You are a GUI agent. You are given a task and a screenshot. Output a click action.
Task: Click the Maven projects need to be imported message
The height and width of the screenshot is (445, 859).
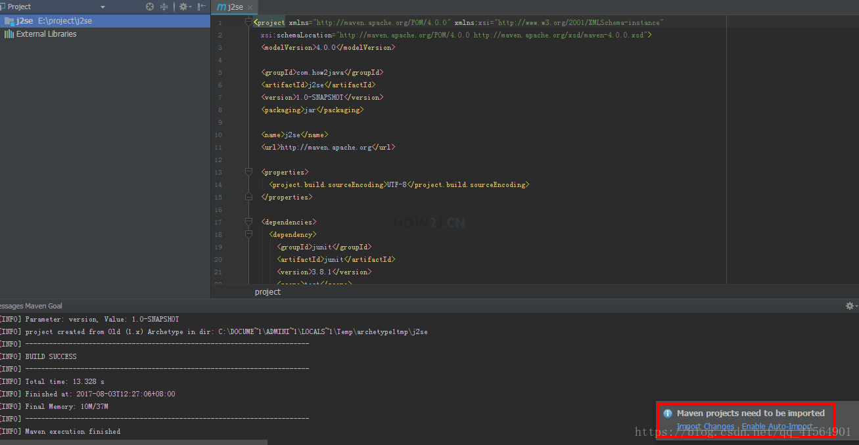coord(751,413)
